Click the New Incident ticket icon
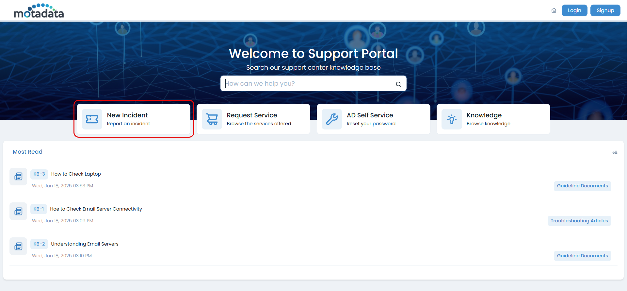Viewport: 627px width, 291px height. [92, 119]
